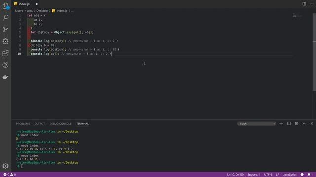Change the JavaScript language mode

click(290, 175)
